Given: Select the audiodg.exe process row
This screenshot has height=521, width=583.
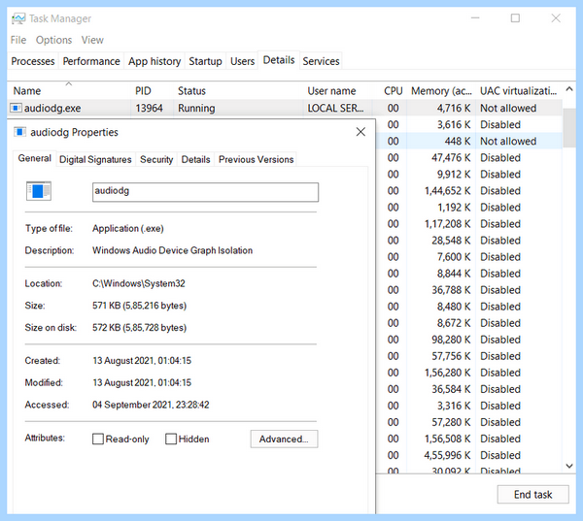Looking at the screenshot, I should coord(285,108).
